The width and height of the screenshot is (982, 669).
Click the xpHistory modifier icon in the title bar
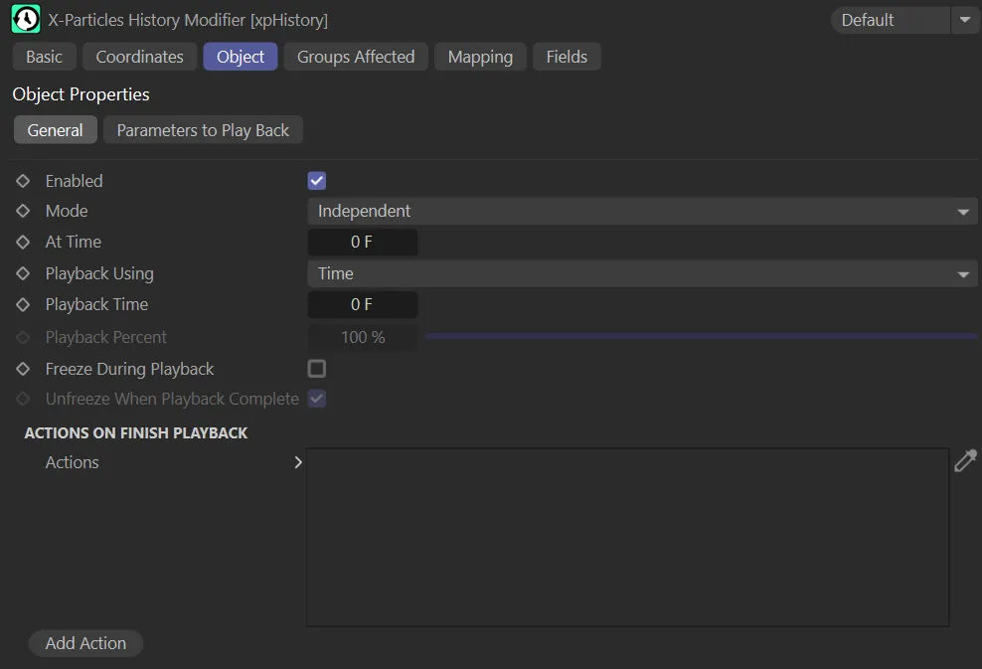pyautogui.click(x=24, y=19)
